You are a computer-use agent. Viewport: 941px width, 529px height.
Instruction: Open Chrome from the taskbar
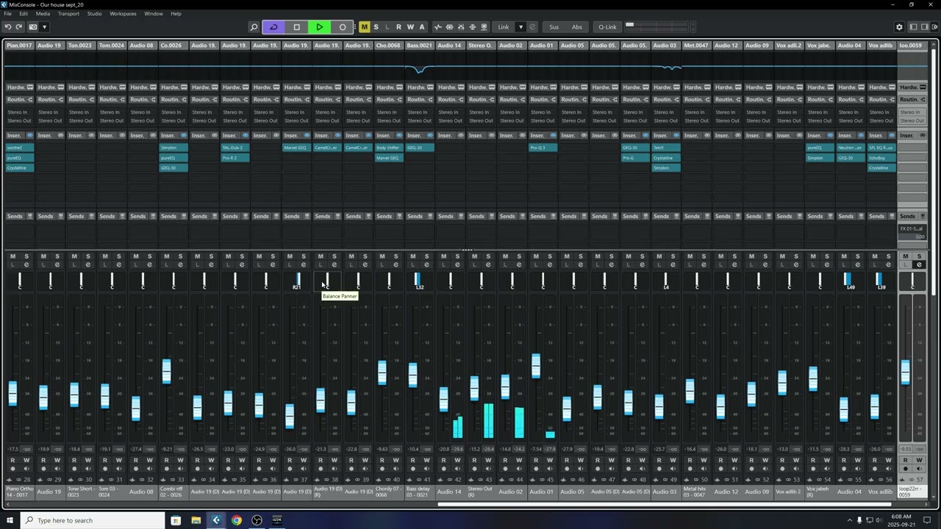[x=236, y=520]
